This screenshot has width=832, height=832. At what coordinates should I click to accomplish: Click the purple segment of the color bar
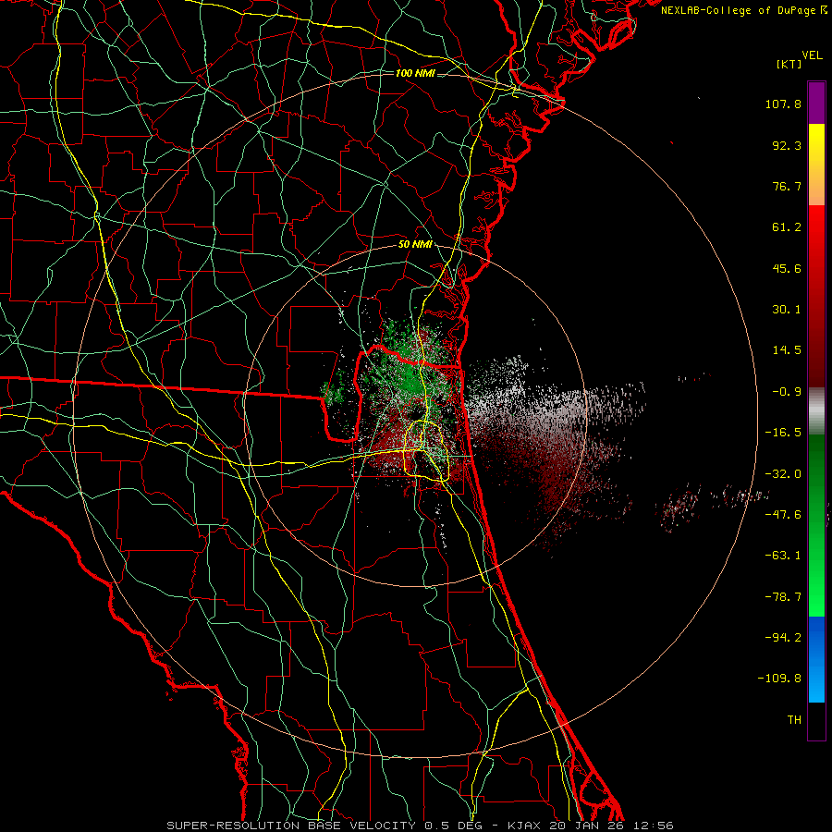[816, 103]
